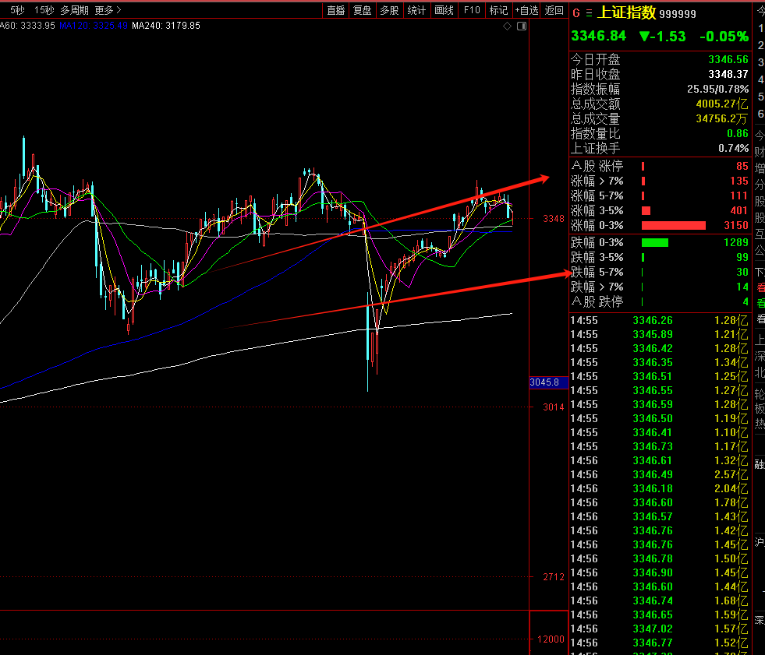Viewport: 765px width, 655px height.
Task: Click the red G icon beside 上证指数
Action: (576, 13)
